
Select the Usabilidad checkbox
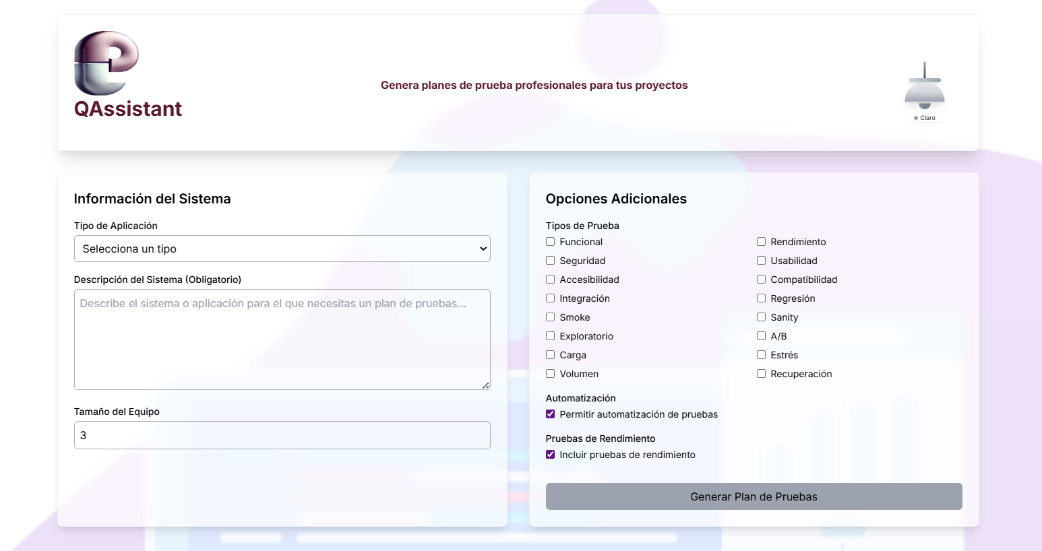[x=761, y=261]
